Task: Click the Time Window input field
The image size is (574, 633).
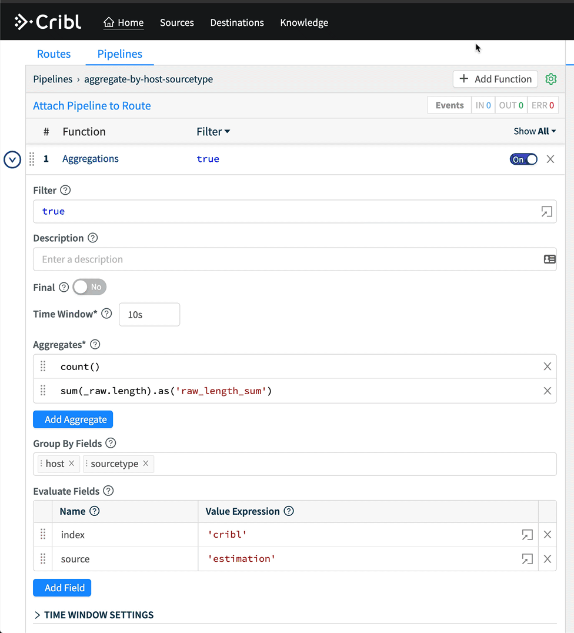Action: click(149, 315)
